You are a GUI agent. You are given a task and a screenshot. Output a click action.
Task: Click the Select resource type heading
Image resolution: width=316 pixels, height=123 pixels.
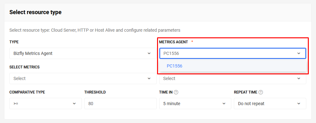35,12
